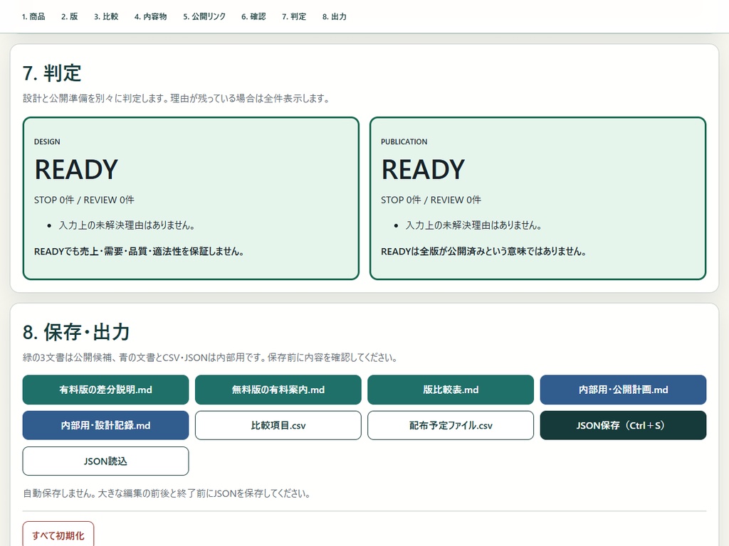This screenshot has height=546, width=729.
Task: Click the READY status in PUBLICATION card
Action: tap(423, 169)
